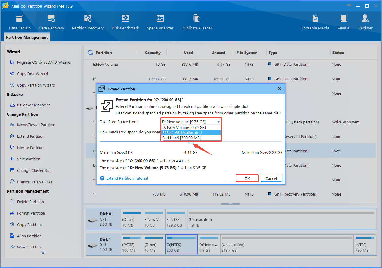Image resolution: width=382 pixels, height=268 pixels.
Task: Select Disk 0 in the disk map
Action: coord(103,219)
